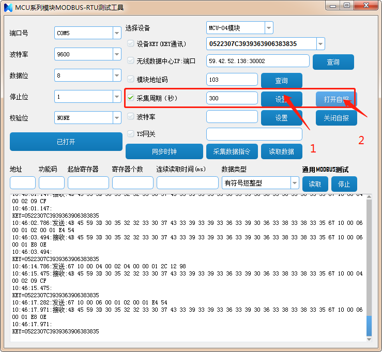
Task: Open the 校验位 NONE dropdown
Action: (x=116, y=118)
